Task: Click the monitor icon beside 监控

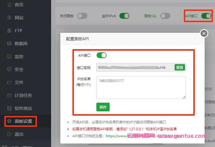Action: (x=9, y=57)
